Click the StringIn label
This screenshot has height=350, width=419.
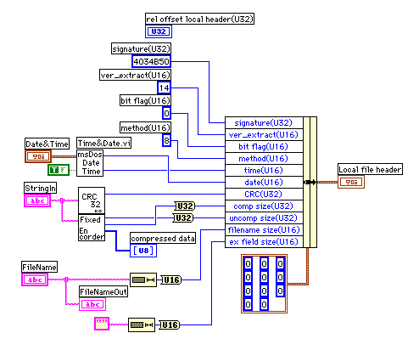coord(40,188)
